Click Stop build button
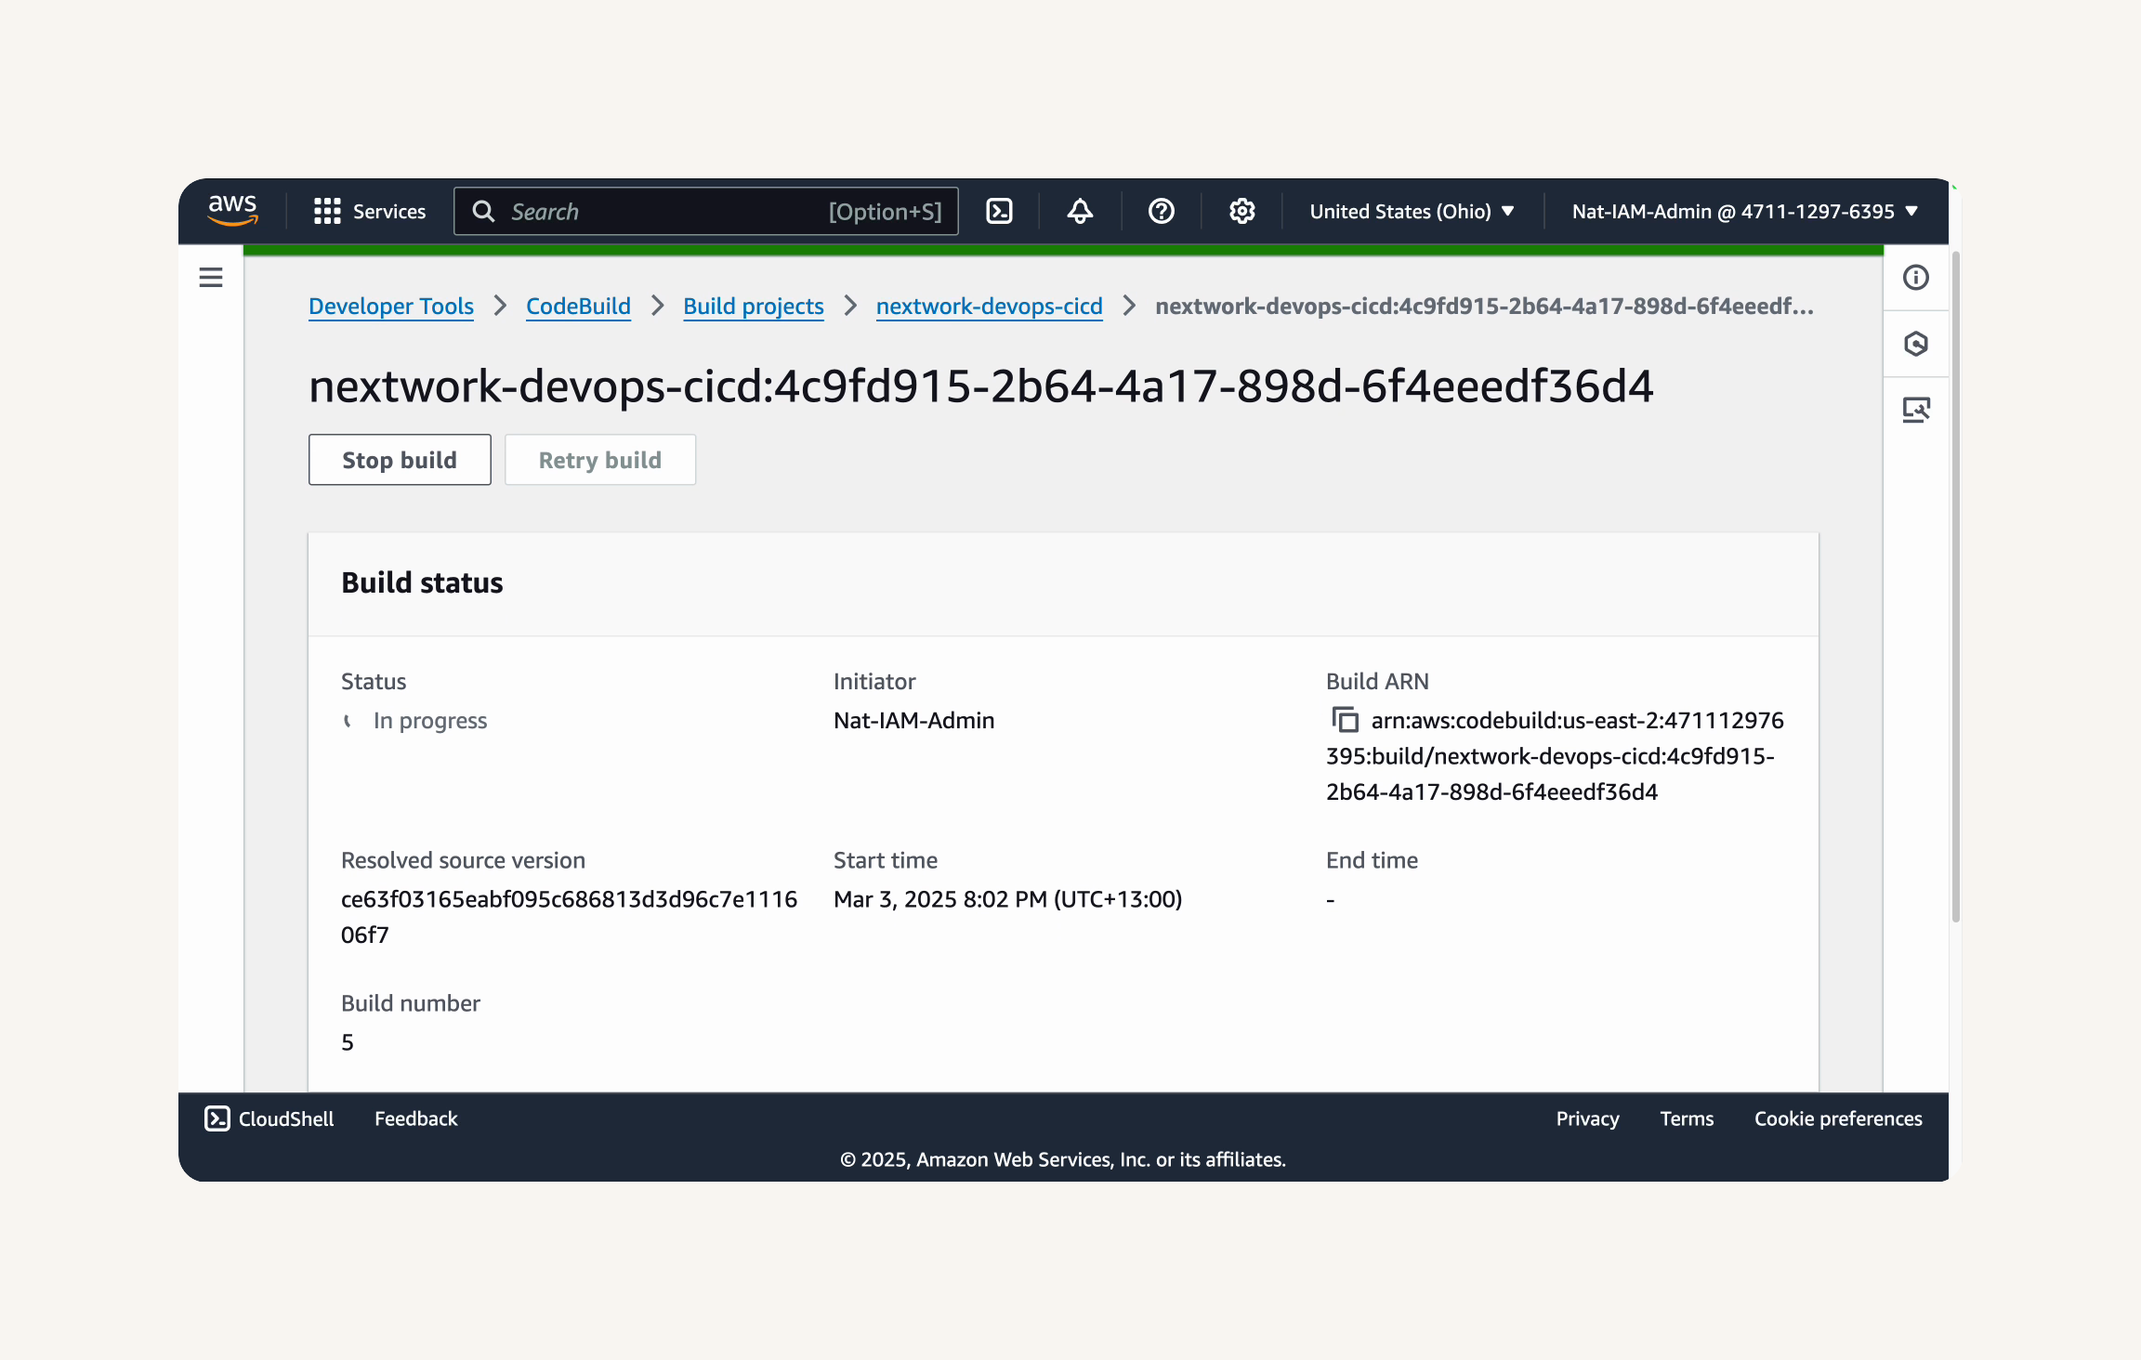 click(400, 460)
